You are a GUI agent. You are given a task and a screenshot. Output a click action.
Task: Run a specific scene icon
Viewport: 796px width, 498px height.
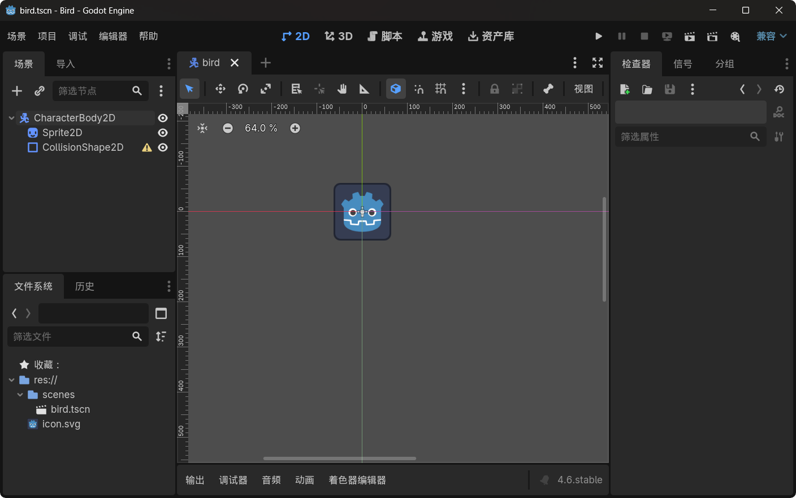(x=712, y=36)
